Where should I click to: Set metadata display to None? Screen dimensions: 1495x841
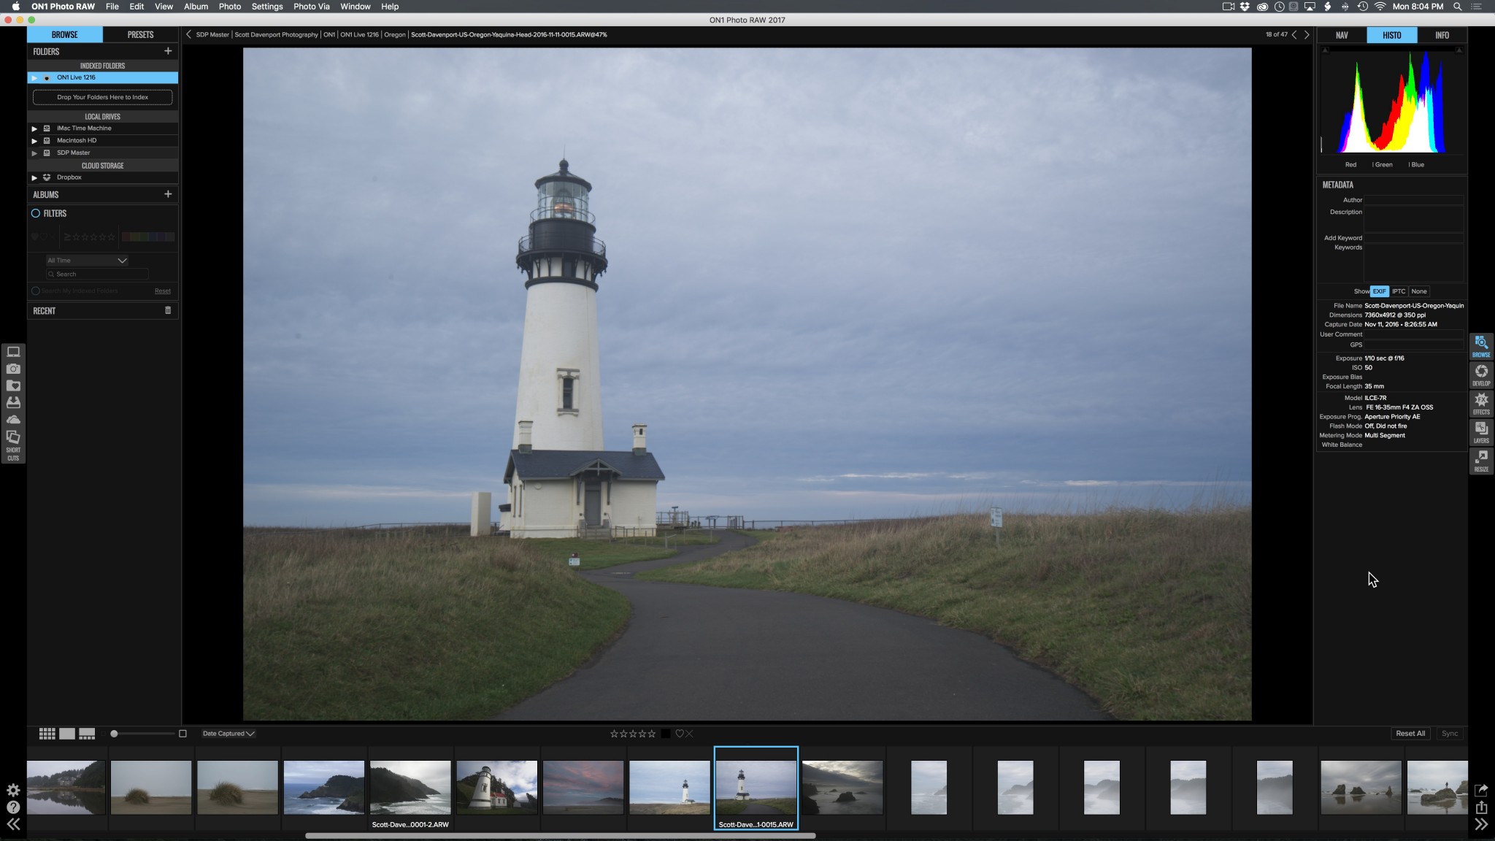pos(1418,291)
